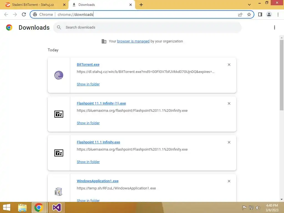Image resolution: width=284 pixels, height=213 pixels.
Task: Click the search magnifier in Downloads
Action: click(x=59, y=27)
